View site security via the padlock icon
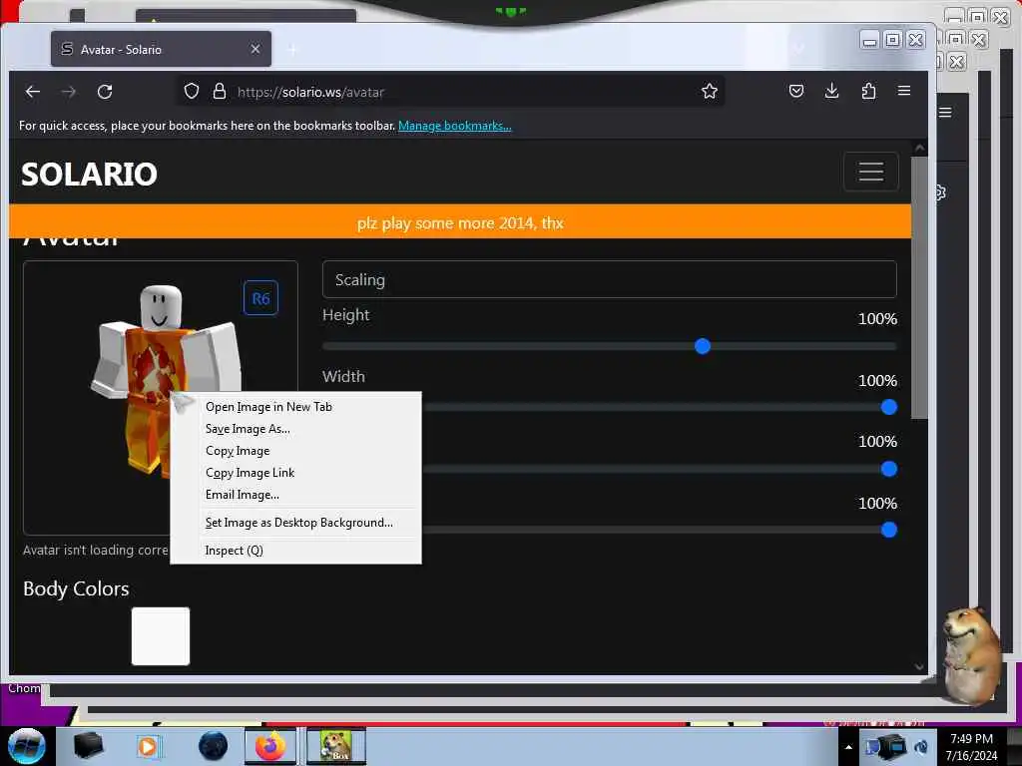 (x=220, y=91)
